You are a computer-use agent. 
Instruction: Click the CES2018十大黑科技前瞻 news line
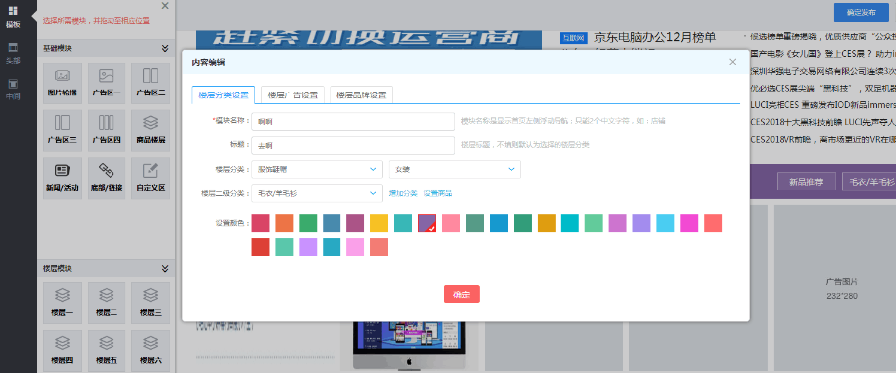pos(823,121)
